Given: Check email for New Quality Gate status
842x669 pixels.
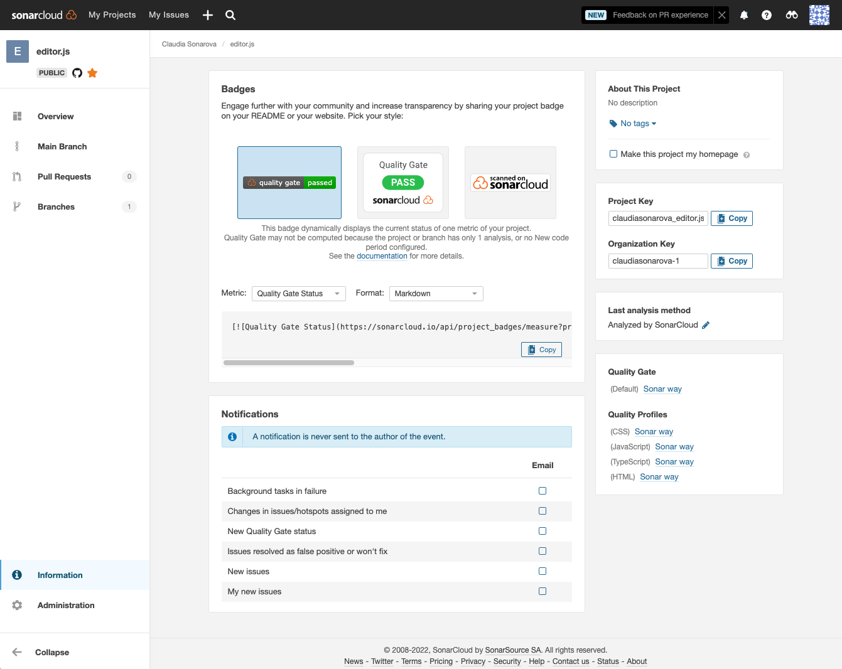Looking at the screenshot, I should click(x=542, y=531).
